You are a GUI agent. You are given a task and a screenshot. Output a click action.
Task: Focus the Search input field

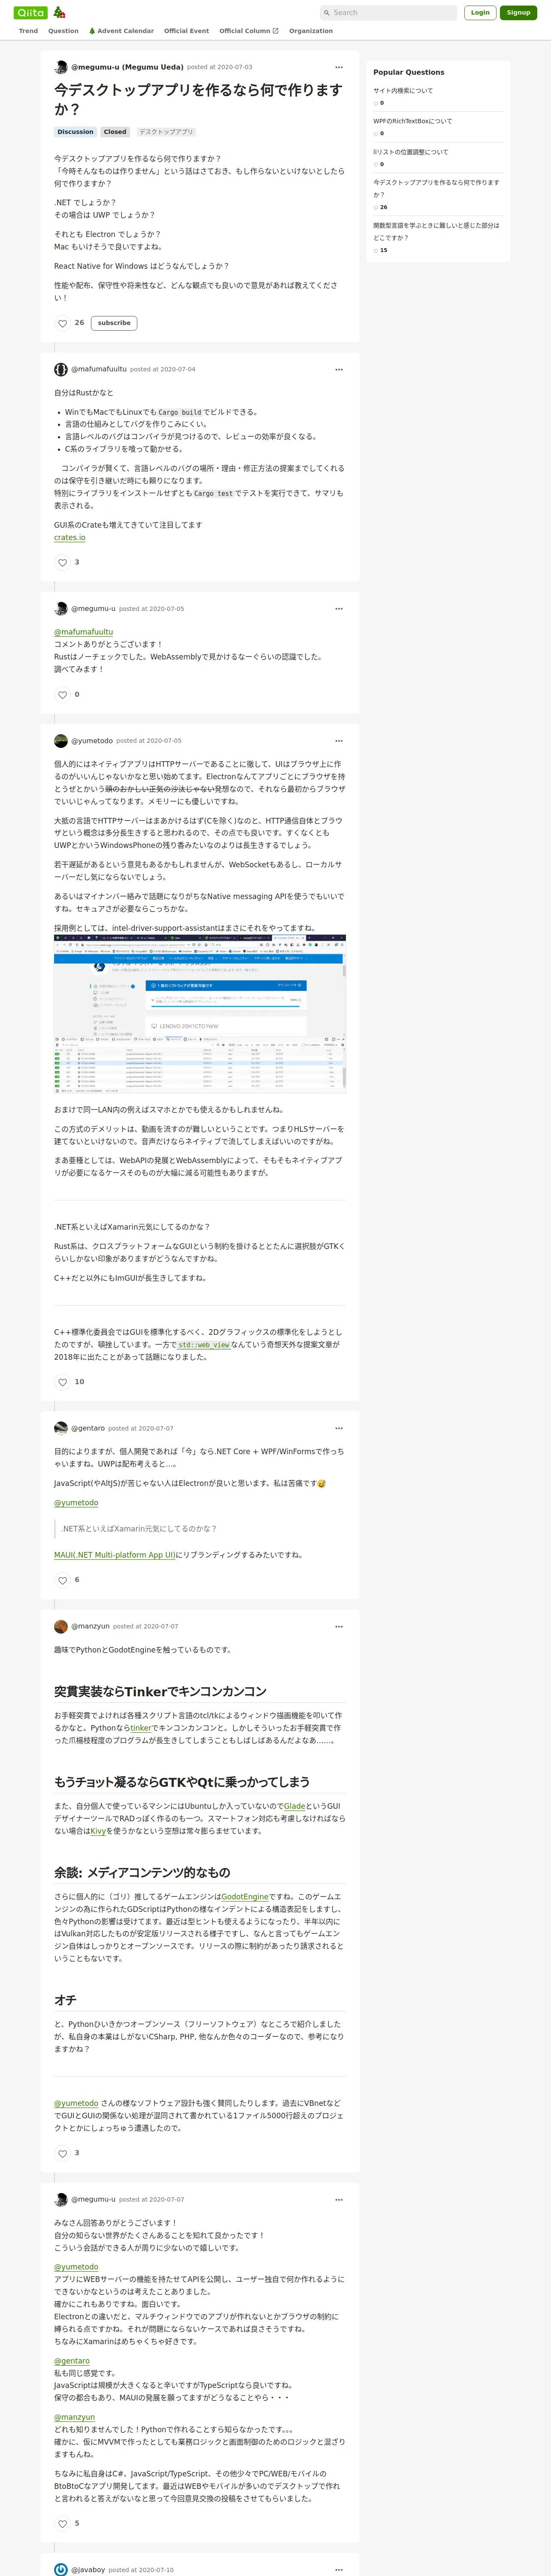click(388, 13)
